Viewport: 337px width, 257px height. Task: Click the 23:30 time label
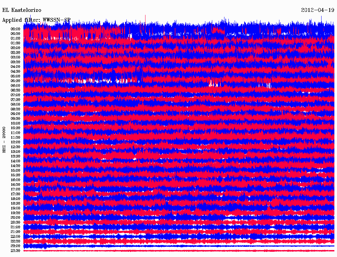pos(15,251)
